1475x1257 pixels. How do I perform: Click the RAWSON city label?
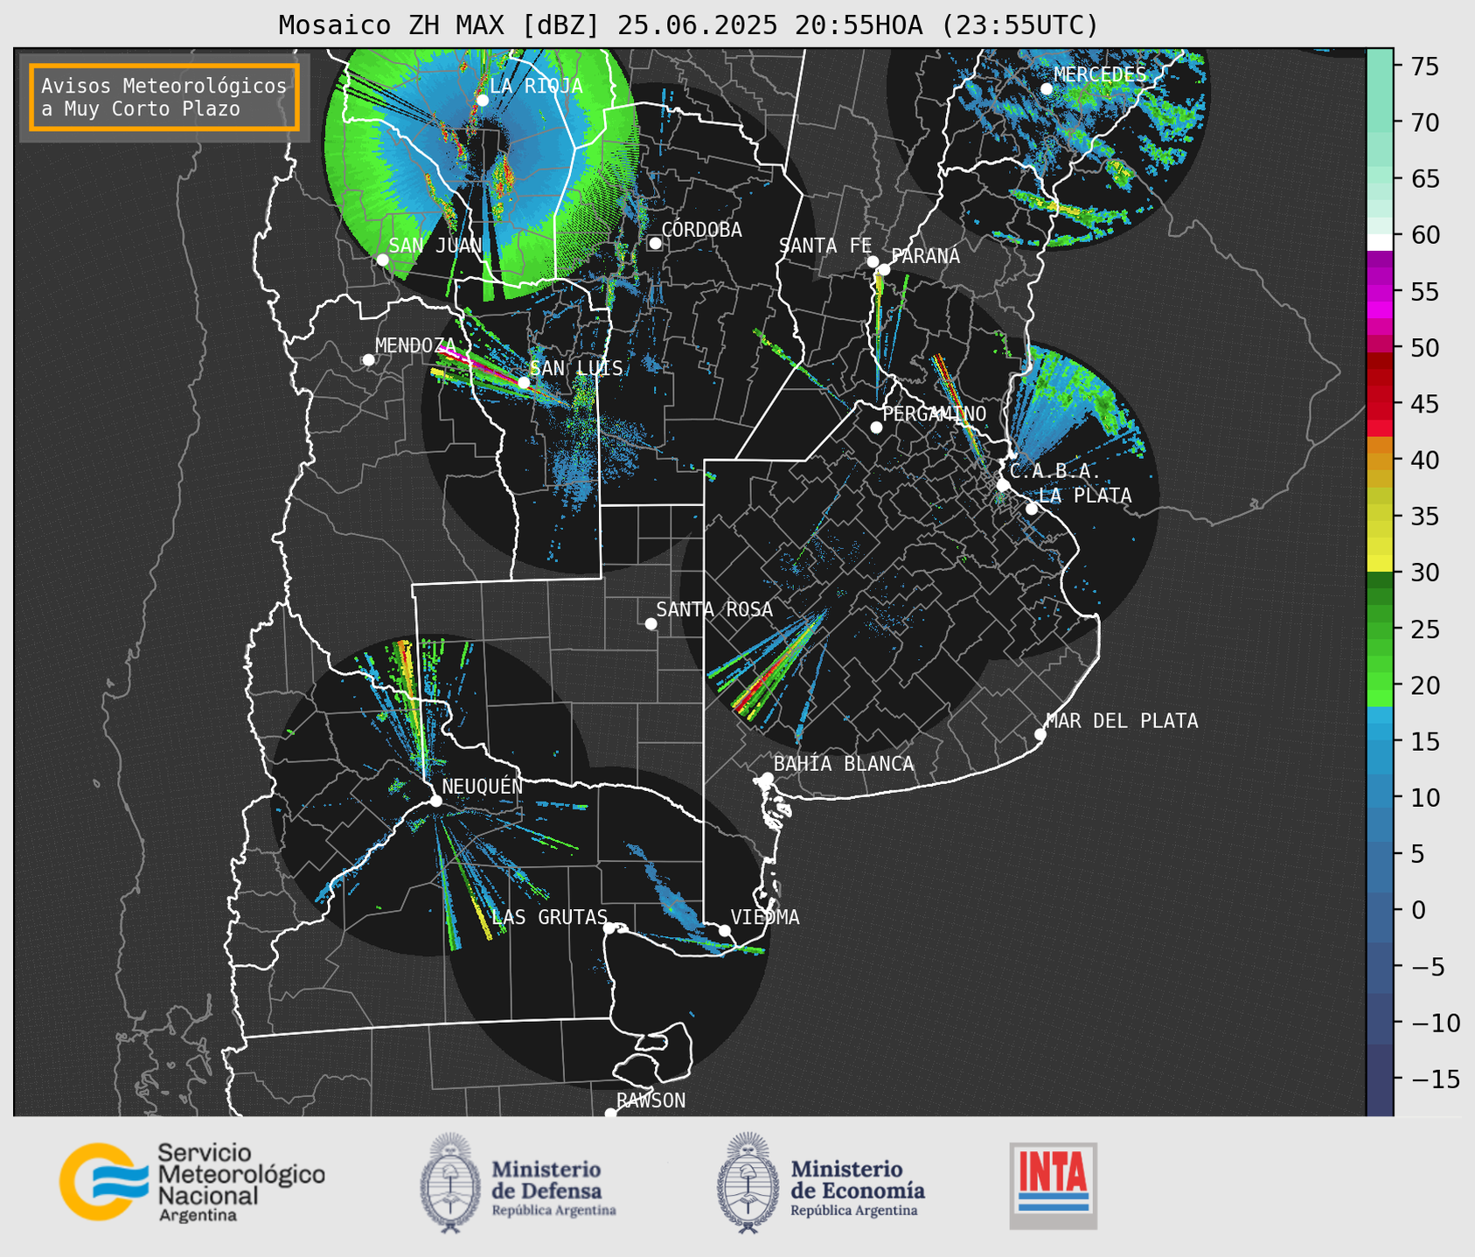tap(651, 1101)
